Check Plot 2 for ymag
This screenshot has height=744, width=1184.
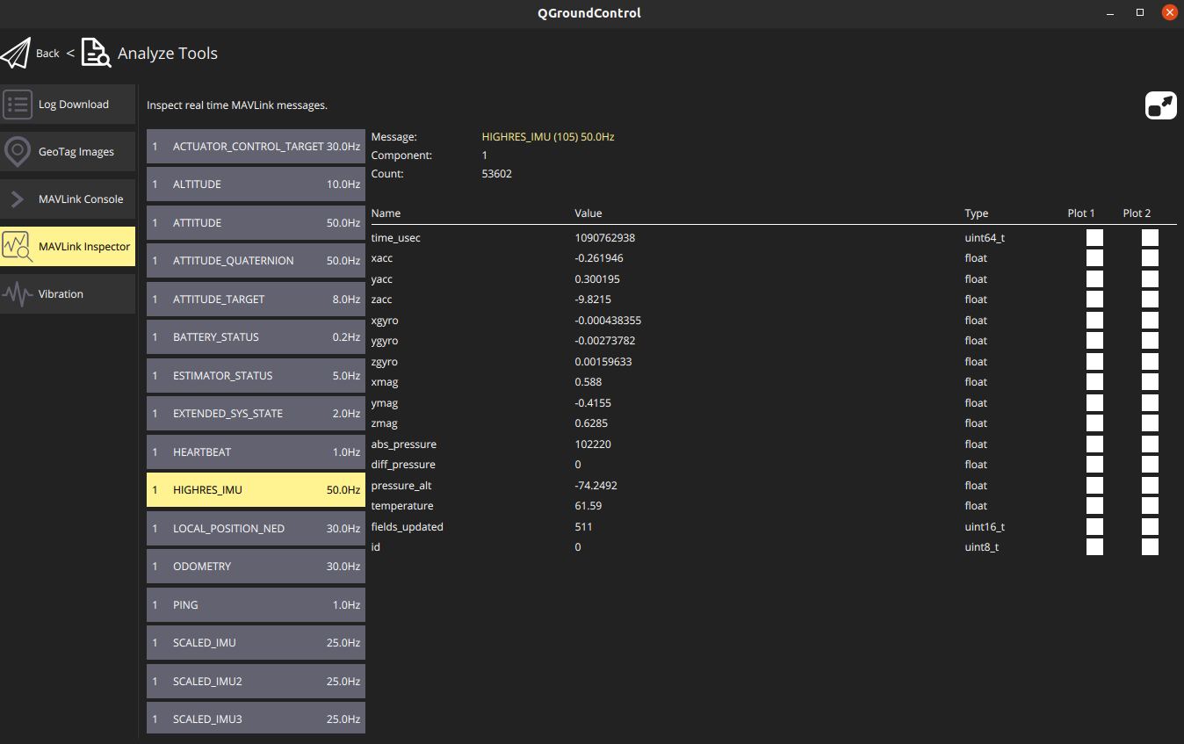coord(1150,402)
